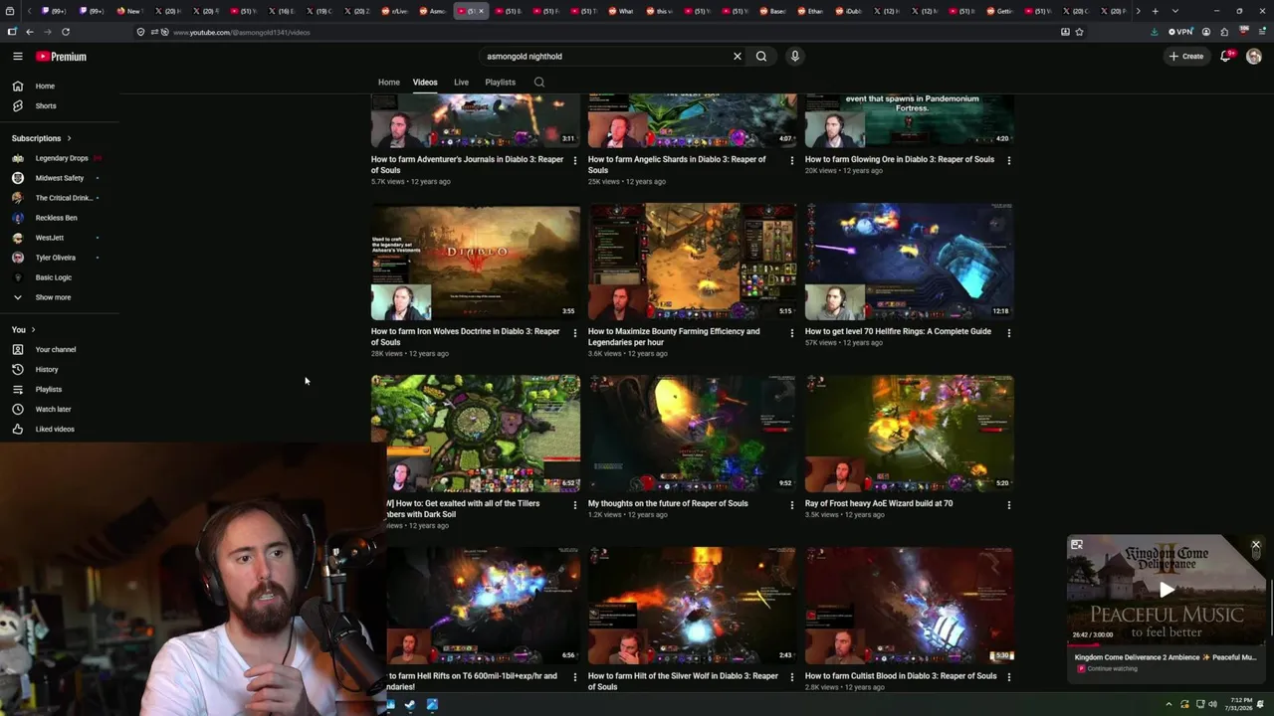Open 'Ray of Frost heavy AoE Wizard build' title
The width and height of the screenshot is (1274, 716).
pos(879,504)
